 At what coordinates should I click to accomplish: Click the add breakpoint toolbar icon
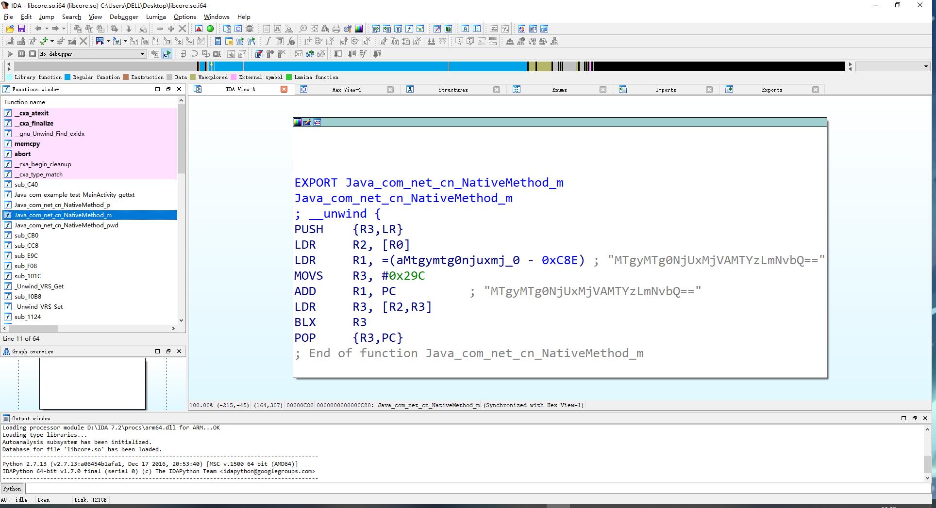(270, 54)
